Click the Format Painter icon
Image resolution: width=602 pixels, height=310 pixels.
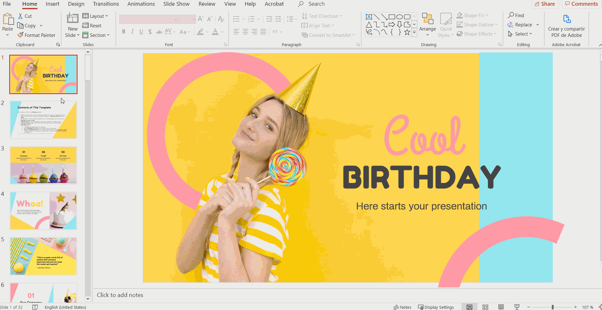(21, 35)
